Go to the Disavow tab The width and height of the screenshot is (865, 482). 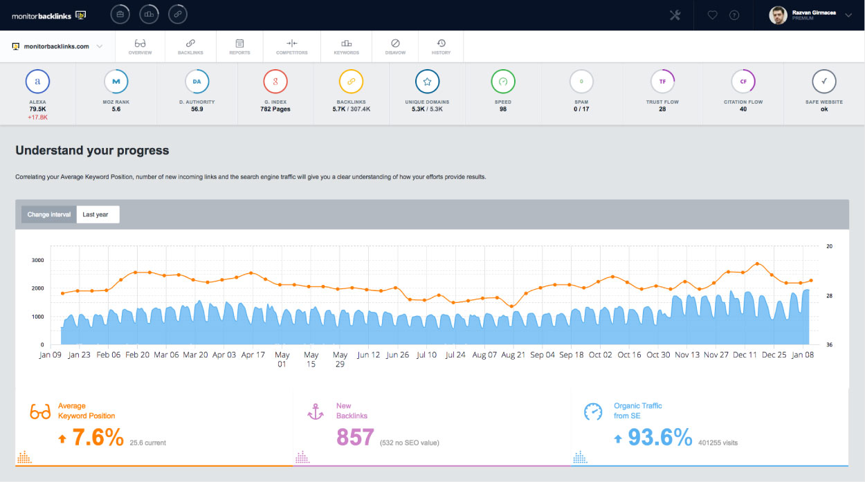pyautogui.click(x=395, y=46)
